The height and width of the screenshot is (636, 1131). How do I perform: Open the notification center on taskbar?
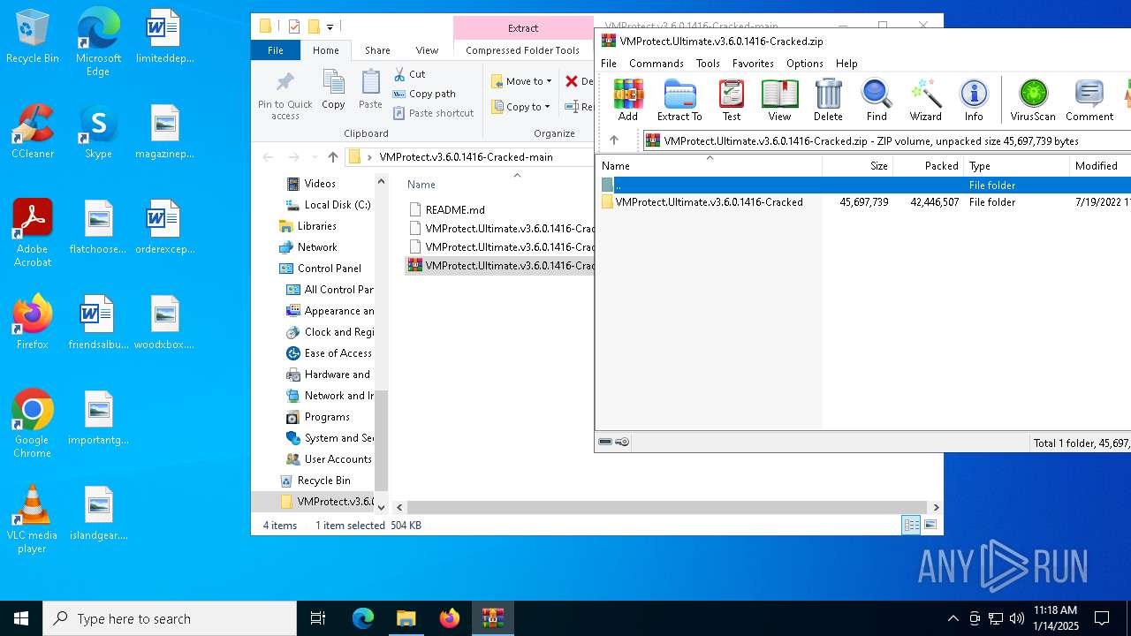pyautogui.click(x=1102, y=618)
